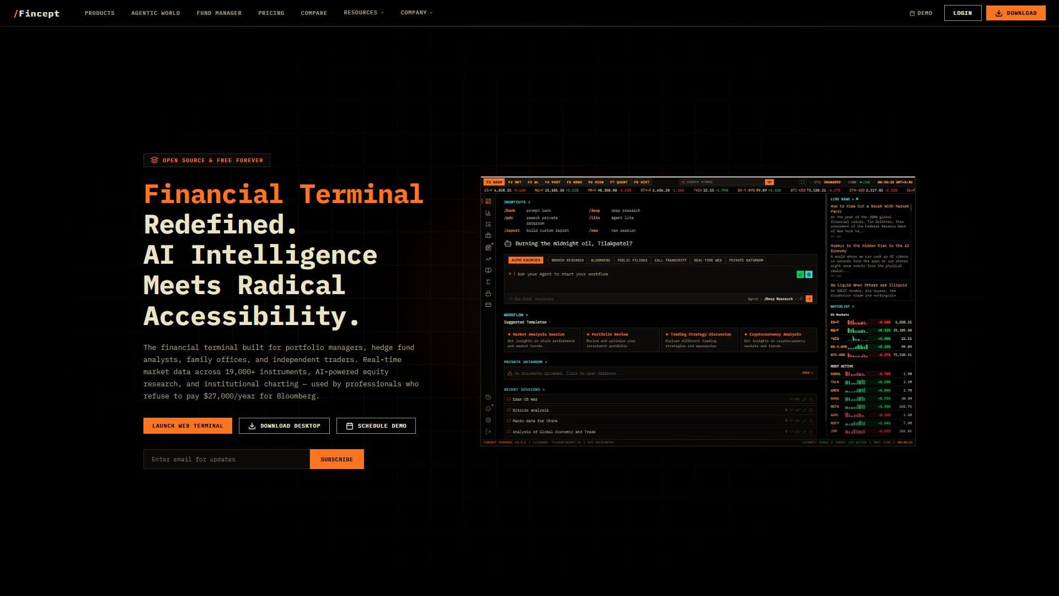Click the Download Desktop button

tap(284, 425)
